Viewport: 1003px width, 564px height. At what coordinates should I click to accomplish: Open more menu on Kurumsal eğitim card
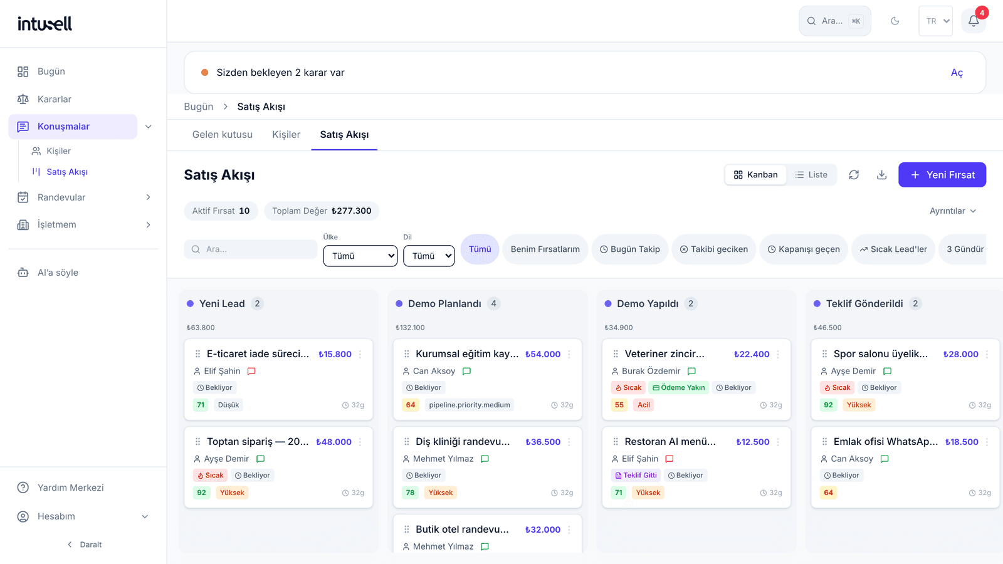point(569,354)
